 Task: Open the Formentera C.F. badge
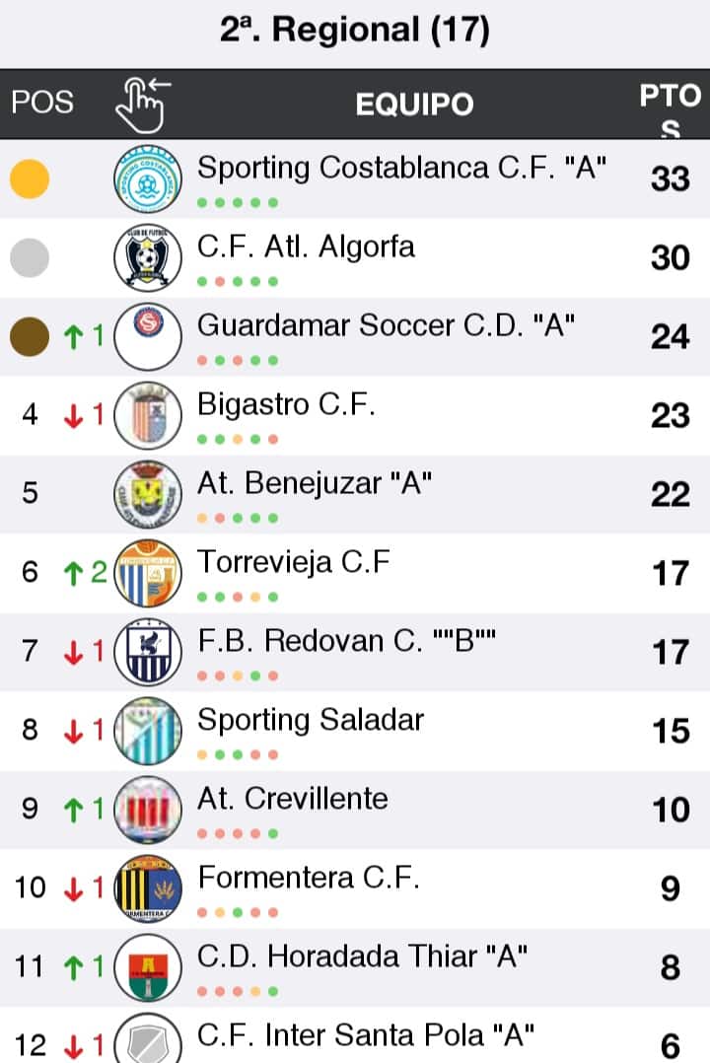pos(148,888)
